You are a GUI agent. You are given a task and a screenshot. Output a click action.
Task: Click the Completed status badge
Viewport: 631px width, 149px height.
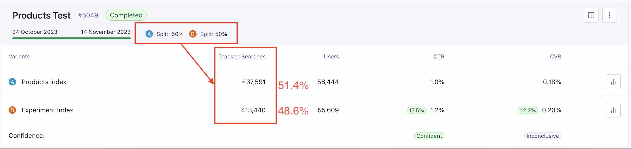point(126,15)
